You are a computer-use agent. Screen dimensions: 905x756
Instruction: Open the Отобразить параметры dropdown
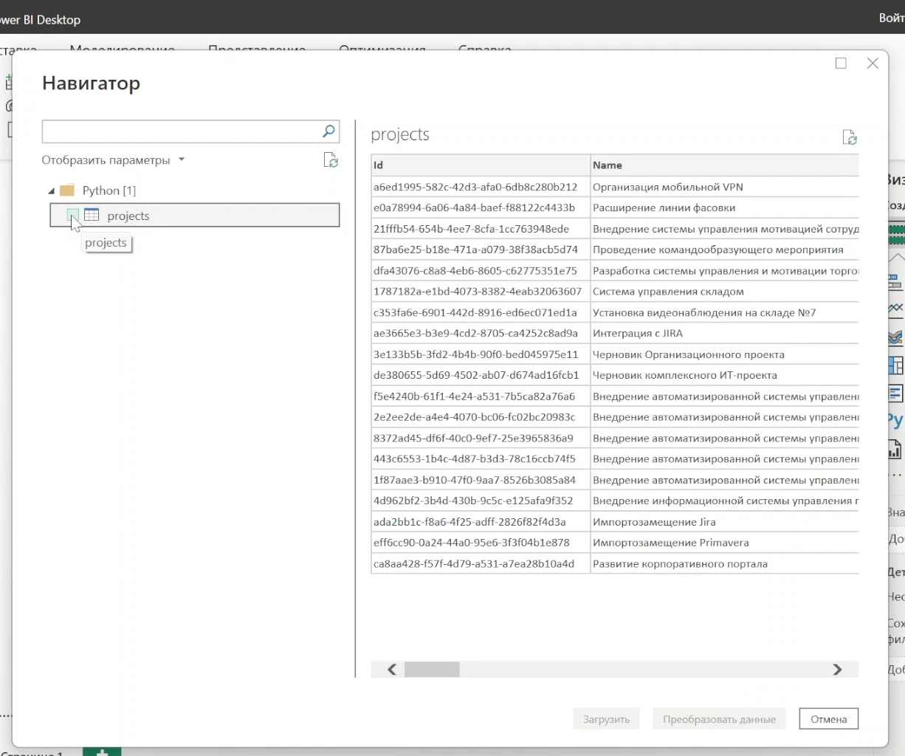pos(113,160)
